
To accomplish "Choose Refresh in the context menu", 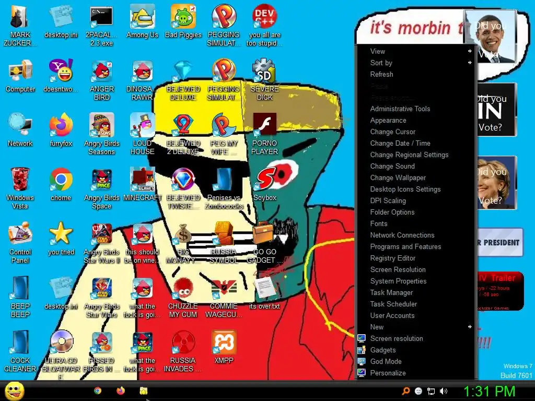I will 416,74.
